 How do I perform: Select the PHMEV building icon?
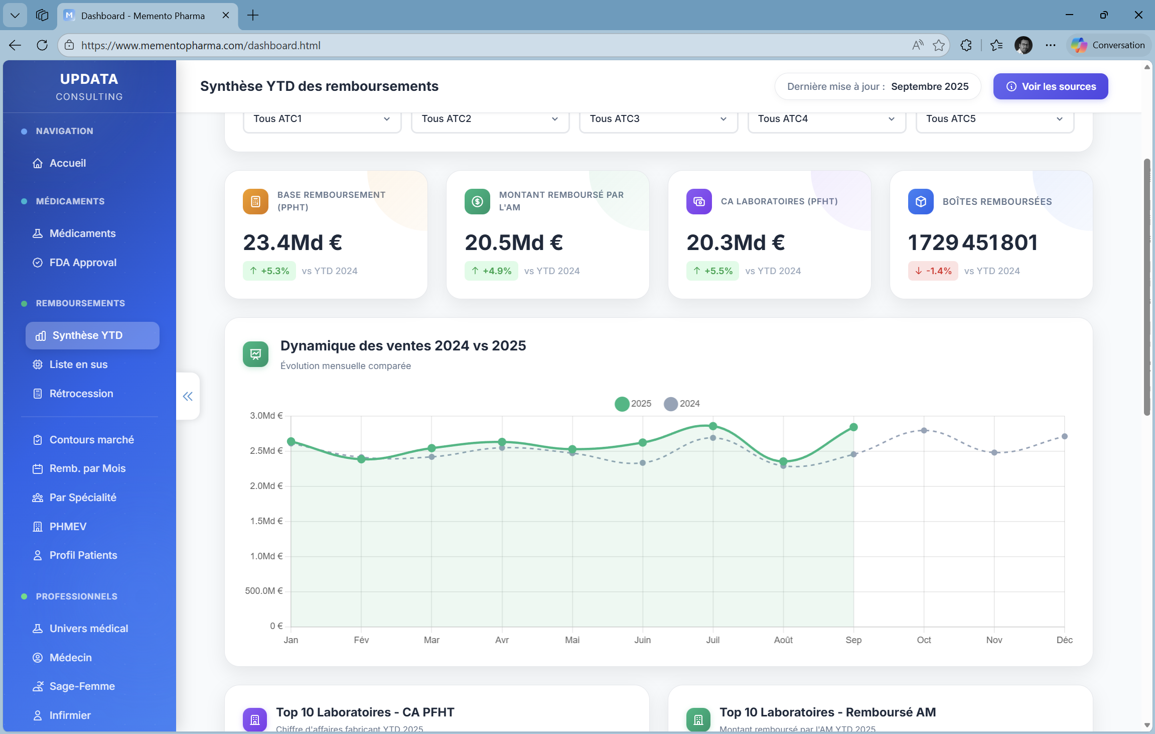point(38,526)
